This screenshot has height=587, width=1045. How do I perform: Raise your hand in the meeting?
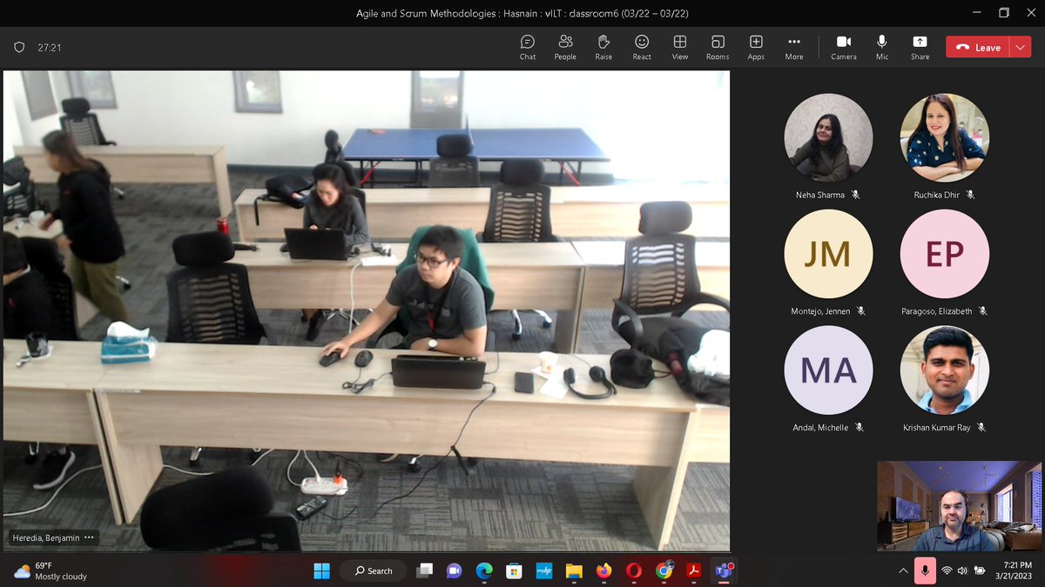point(603,47)
